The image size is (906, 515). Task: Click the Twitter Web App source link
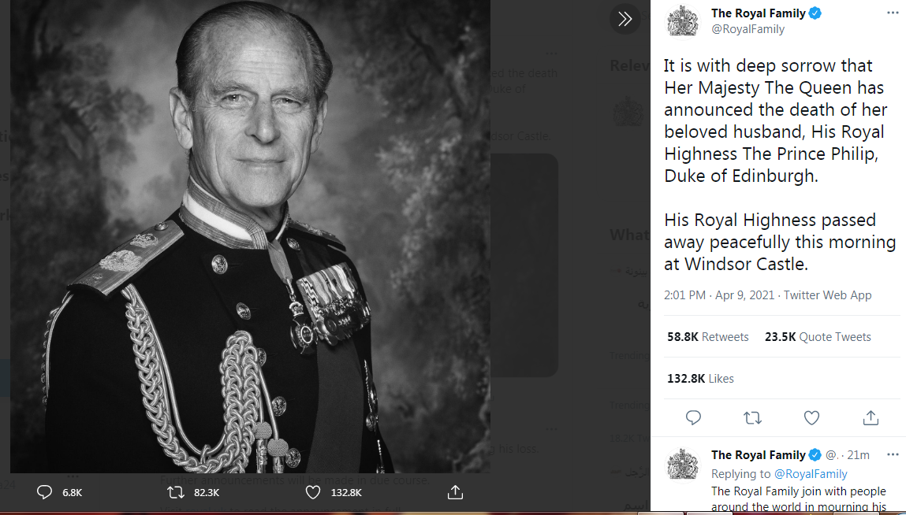tap(827, 295)
